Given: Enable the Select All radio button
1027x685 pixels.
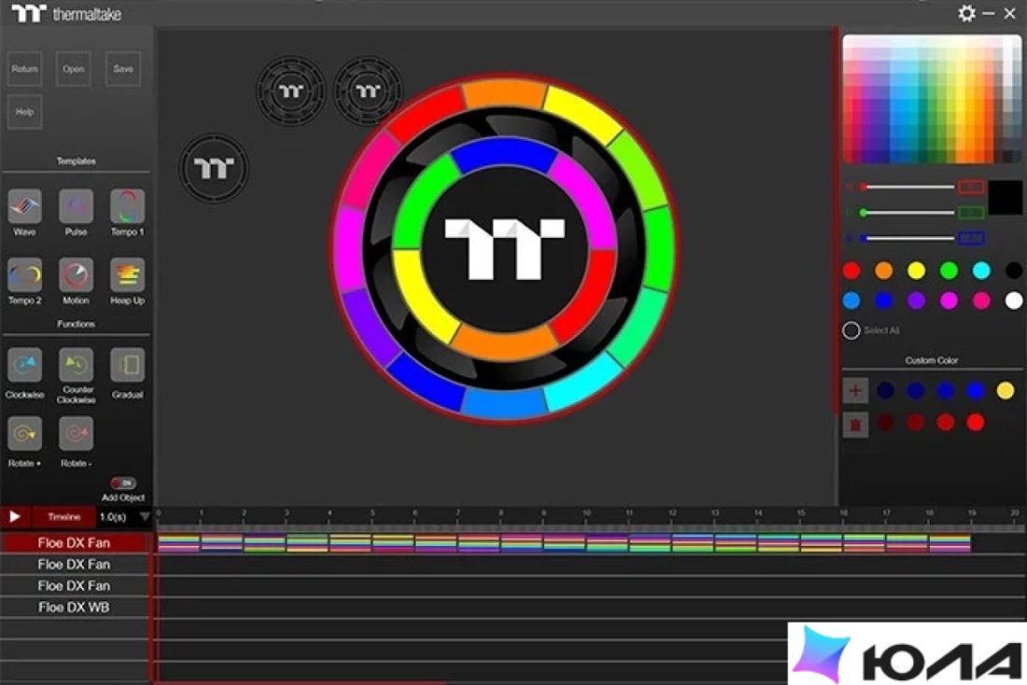Looking at the screenshot, I should [851, 330].
